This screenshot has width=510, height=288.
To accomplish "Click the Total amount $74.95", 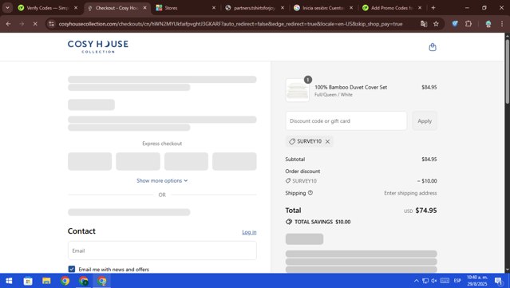I will click(x=425, y=211).
